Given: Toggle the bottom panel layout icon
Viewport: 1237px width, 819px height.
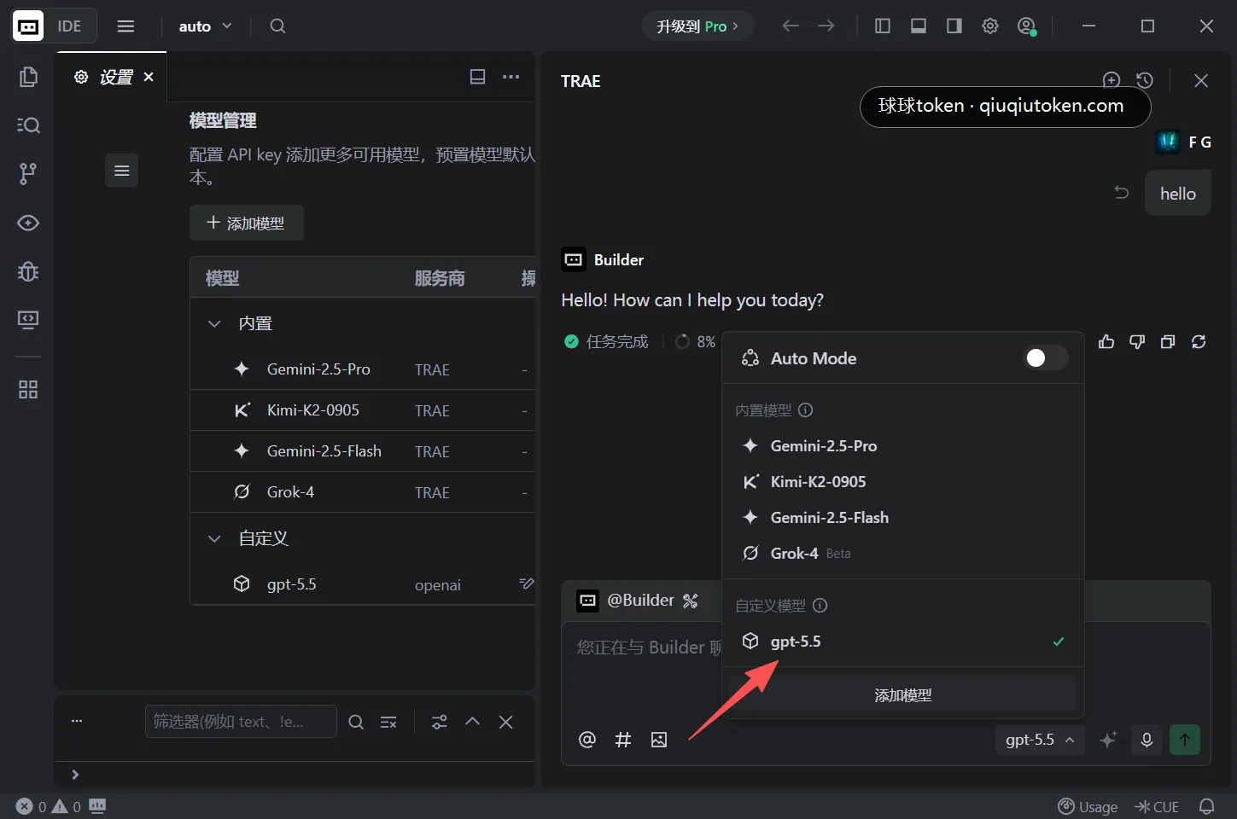Looking at the screenshot, I should [x=919, y=26].
